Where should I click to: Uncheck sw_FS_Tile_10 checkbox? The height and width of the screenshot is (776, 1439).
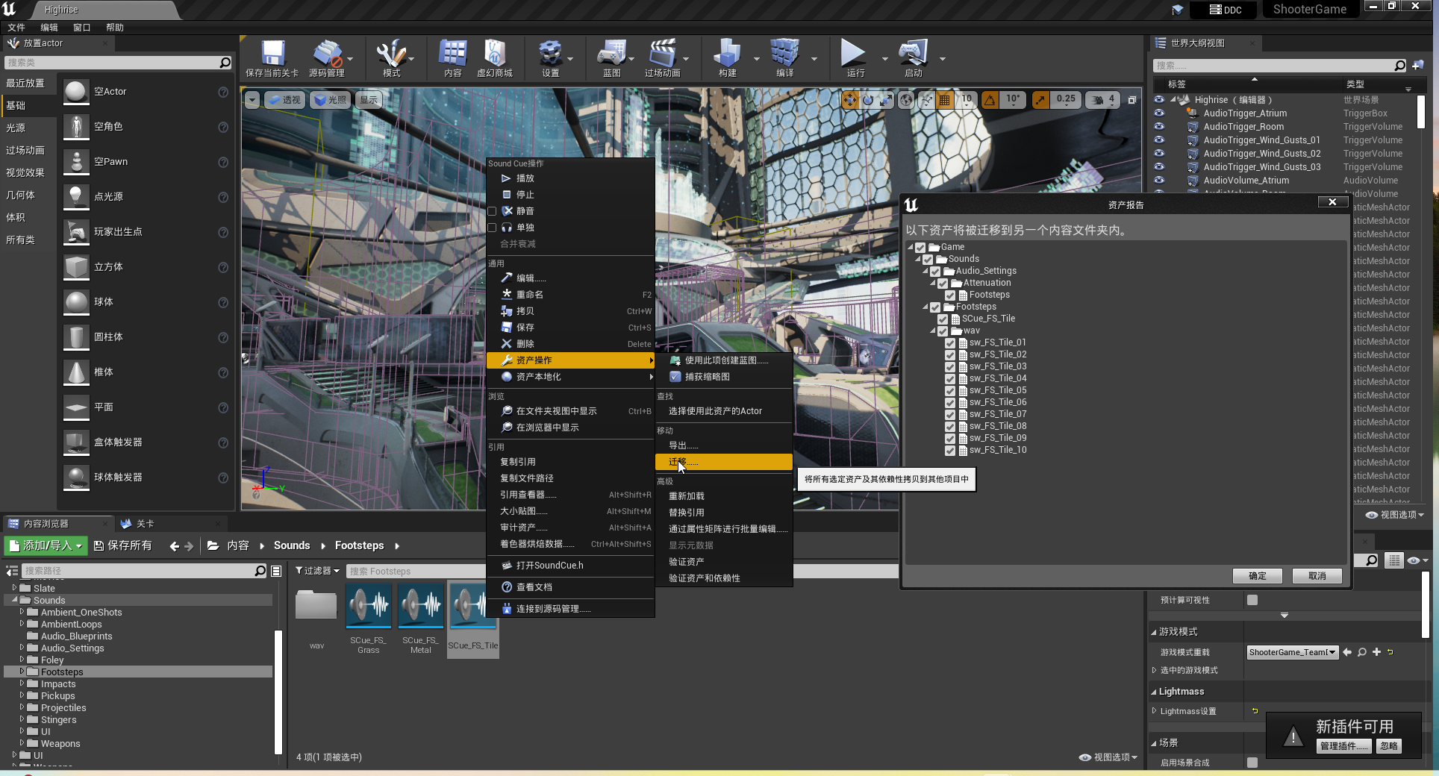click(951, 451)
